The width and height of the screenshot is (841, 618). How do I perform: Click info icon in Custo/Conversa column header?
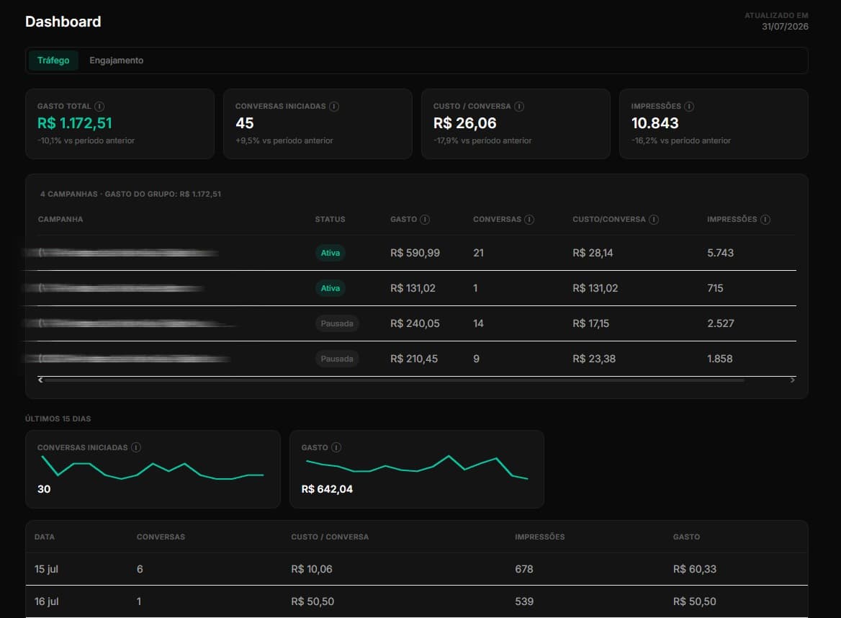(x=653, y=220)
